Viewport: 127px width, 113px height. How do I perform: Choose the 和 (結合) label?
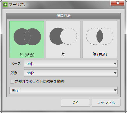pos(27,55)
